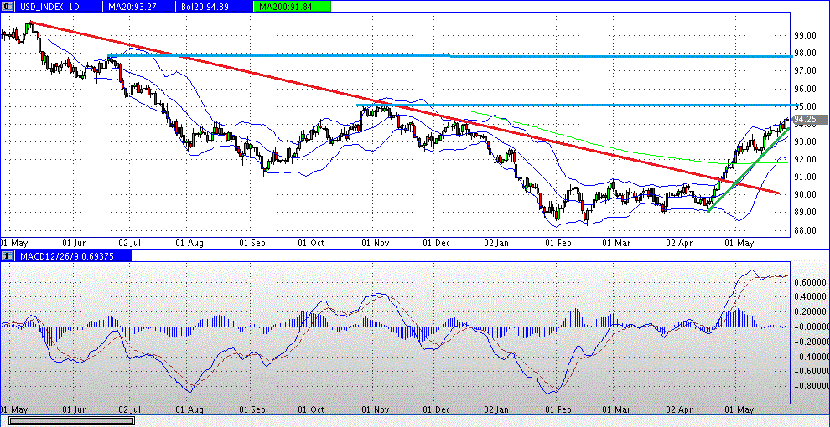Image resolution: width=830 pixels, height=427 pixels.
Task: Click the 01 Mar date under the price chart
Action: click(618, 243)
